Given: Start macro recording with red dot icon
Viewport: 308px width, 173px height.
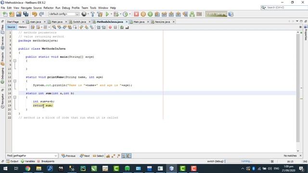Looking at the screenshot, I should pos(110,27).
